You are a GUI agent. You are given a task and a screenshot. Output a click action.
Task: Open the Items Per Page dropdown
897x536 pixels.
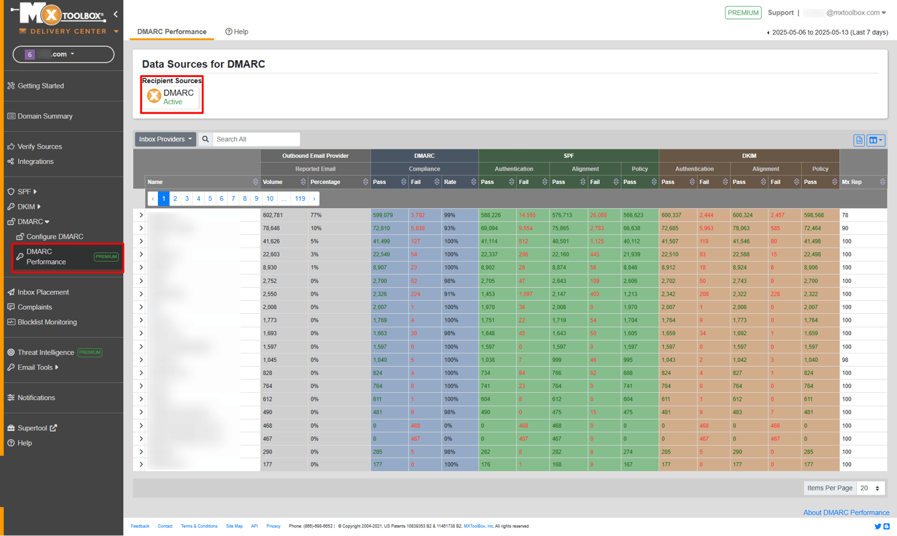(x=868, y=488)
